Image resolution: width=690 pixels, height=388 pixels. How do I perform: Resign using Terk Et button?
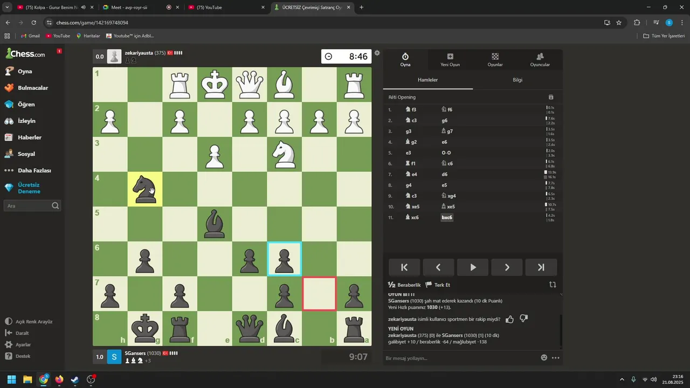pyautogui.click(x=438, y=285)
